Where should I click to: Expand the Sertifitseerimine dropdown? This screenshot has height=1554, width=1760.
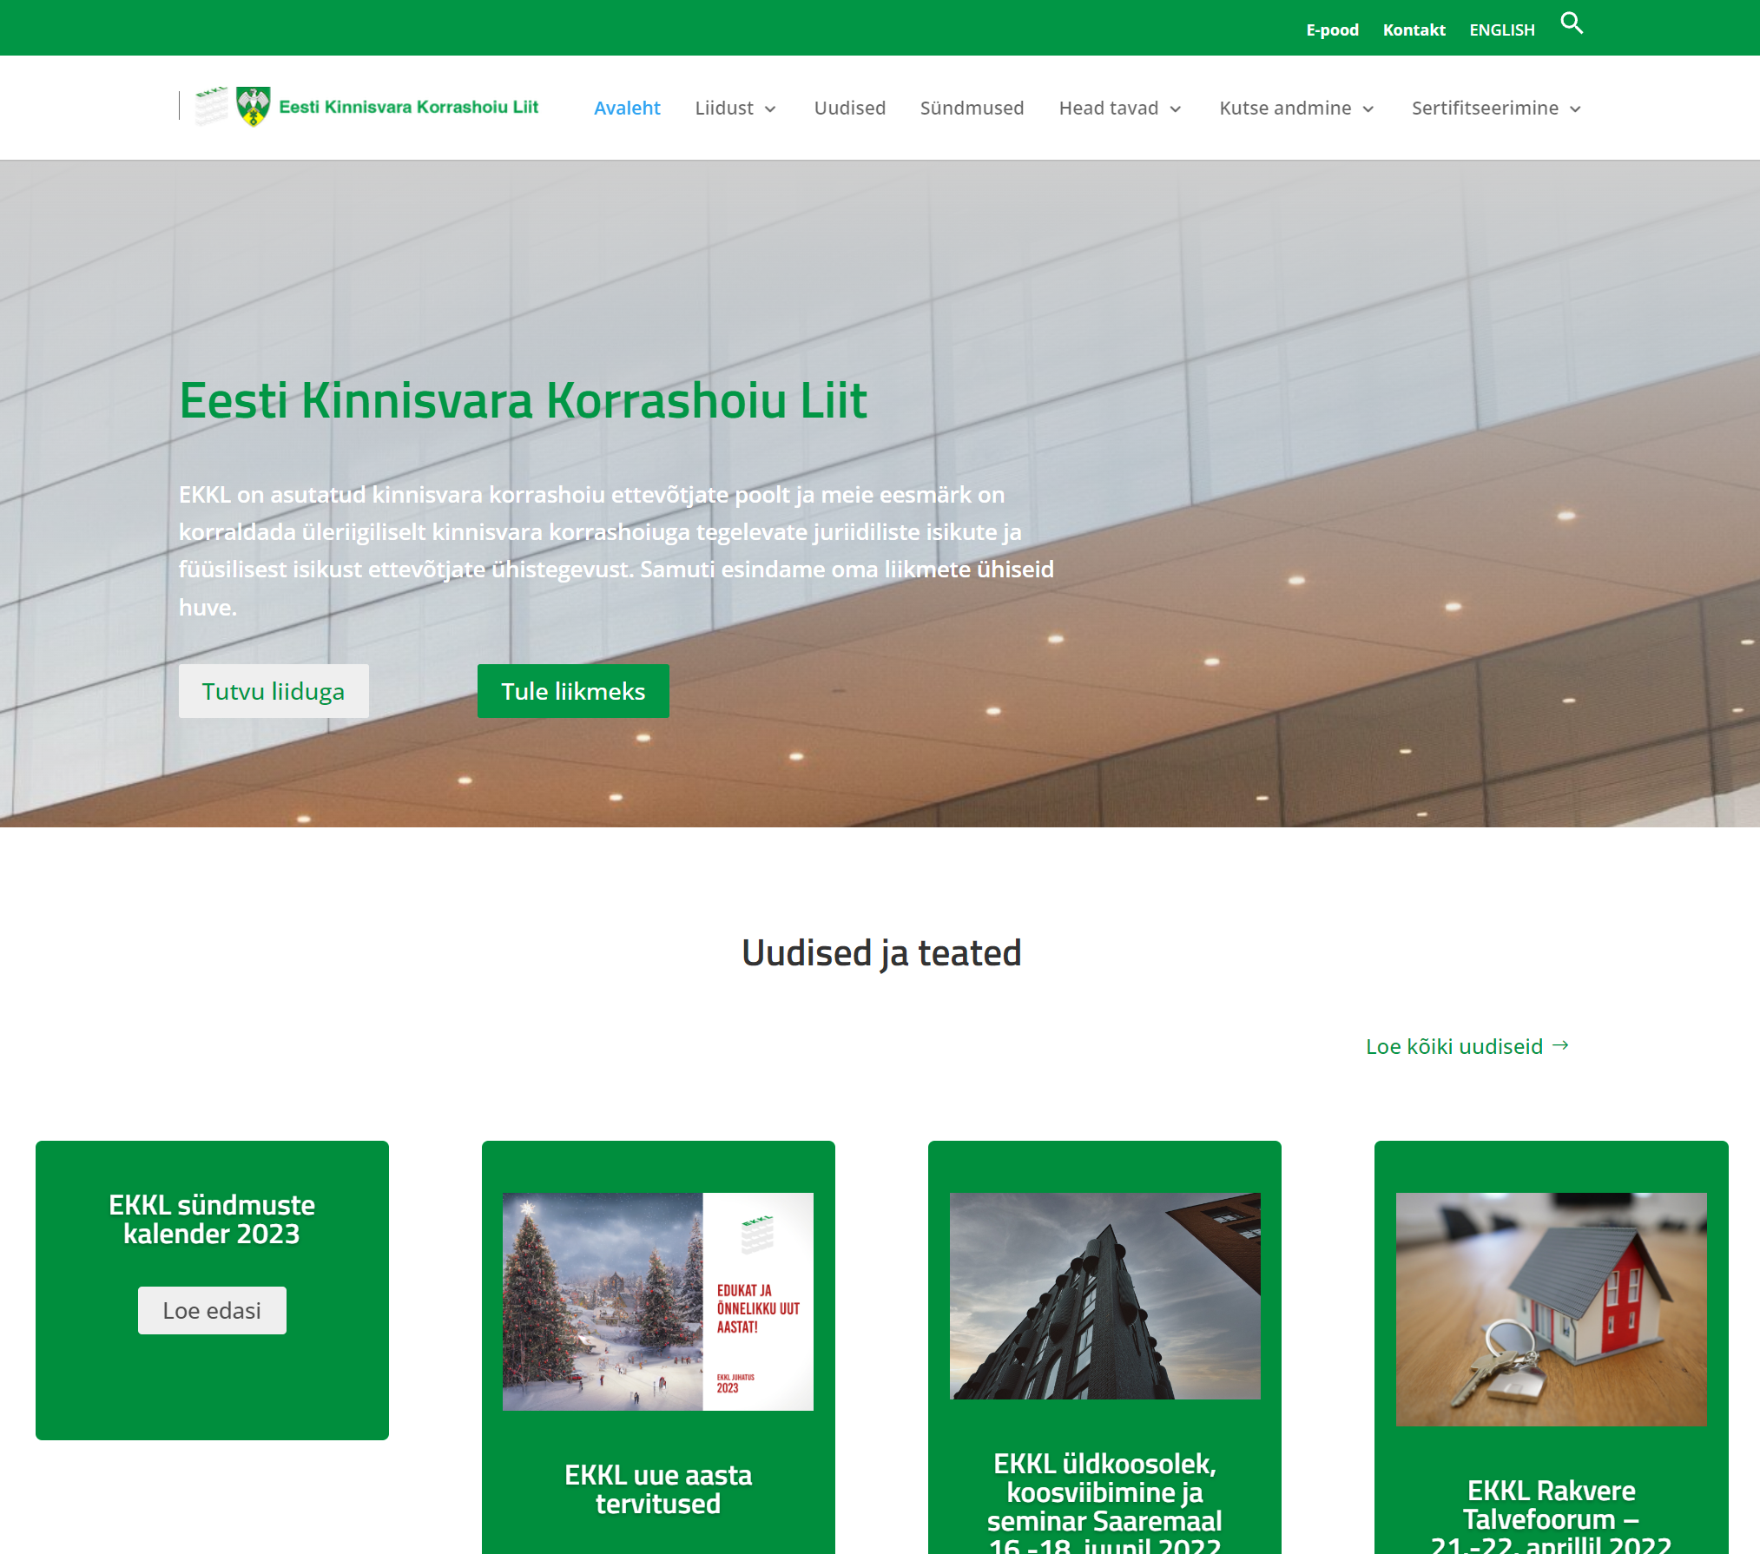[1496, 108]
